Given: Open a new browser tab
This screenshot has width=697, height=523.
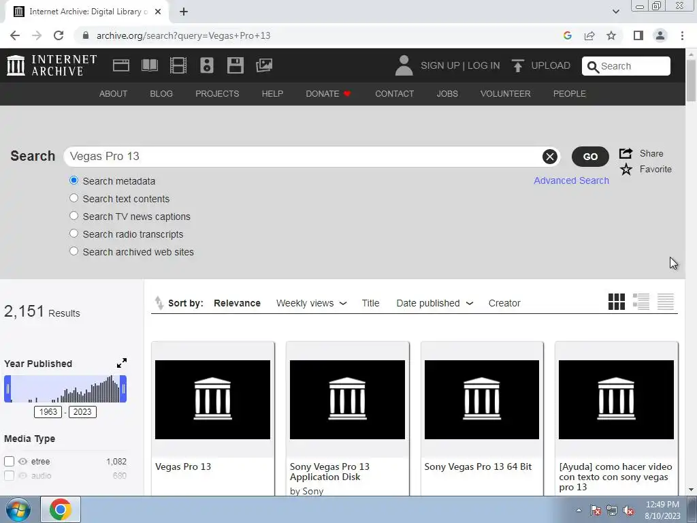Looking at the screenshot, I should (x=184, y=12).
